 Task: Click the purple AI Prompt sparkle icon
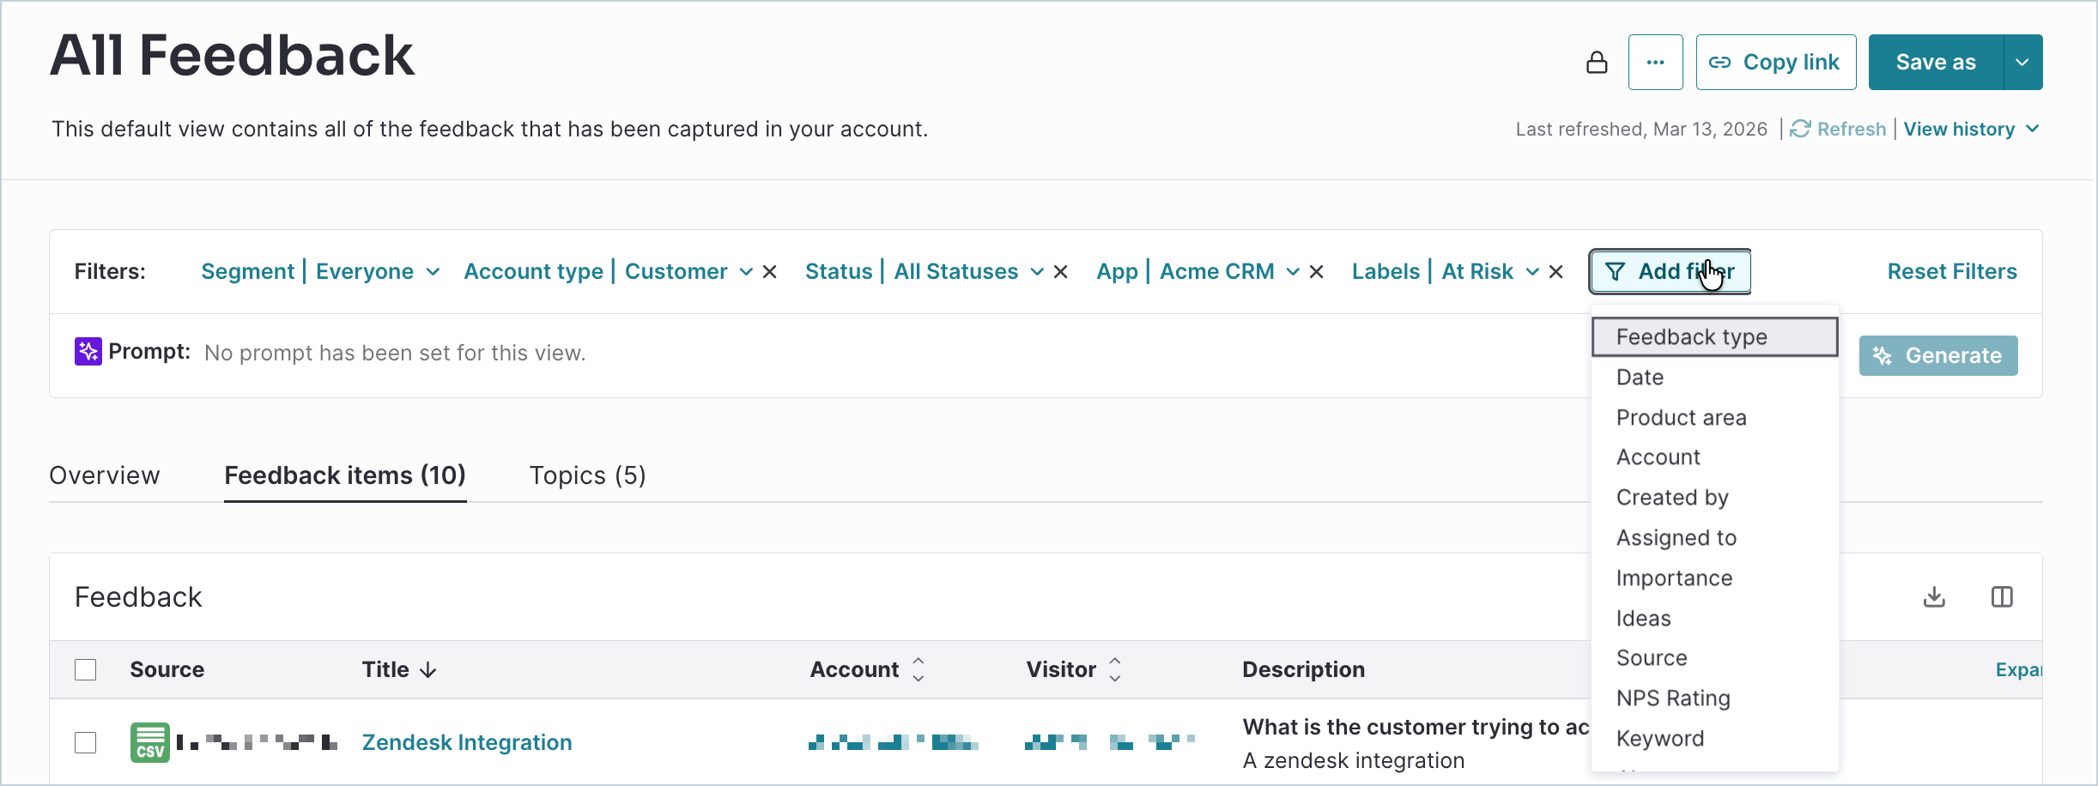pyautogui.click(x=88, y=352)
